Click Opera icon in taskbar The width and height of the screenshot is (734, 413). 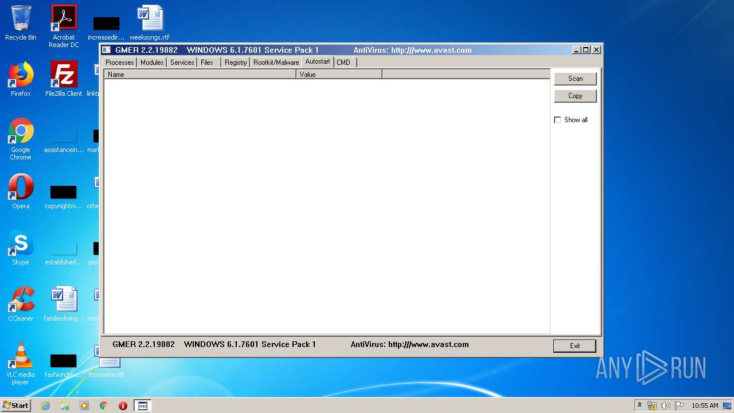pos(123,406)
